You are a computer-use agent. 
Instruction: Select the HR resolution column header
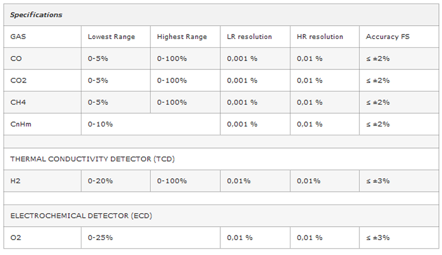coord(319,37)
